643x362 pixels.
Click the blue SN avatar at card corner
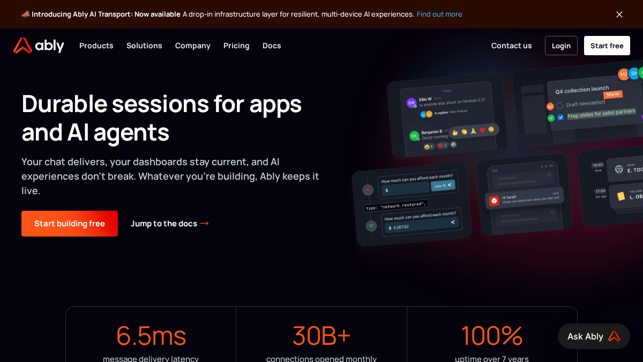click(634, 73)
